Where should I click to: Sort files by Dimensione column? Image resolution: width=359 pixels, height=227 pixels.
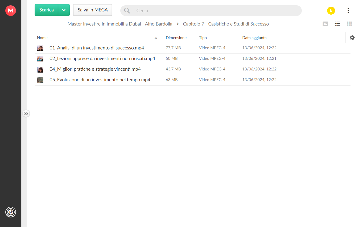pos(176,38)
